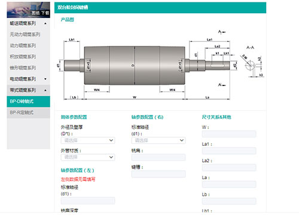Collapse the 带式辊筒系列 menu arrow

click(45, 90)
